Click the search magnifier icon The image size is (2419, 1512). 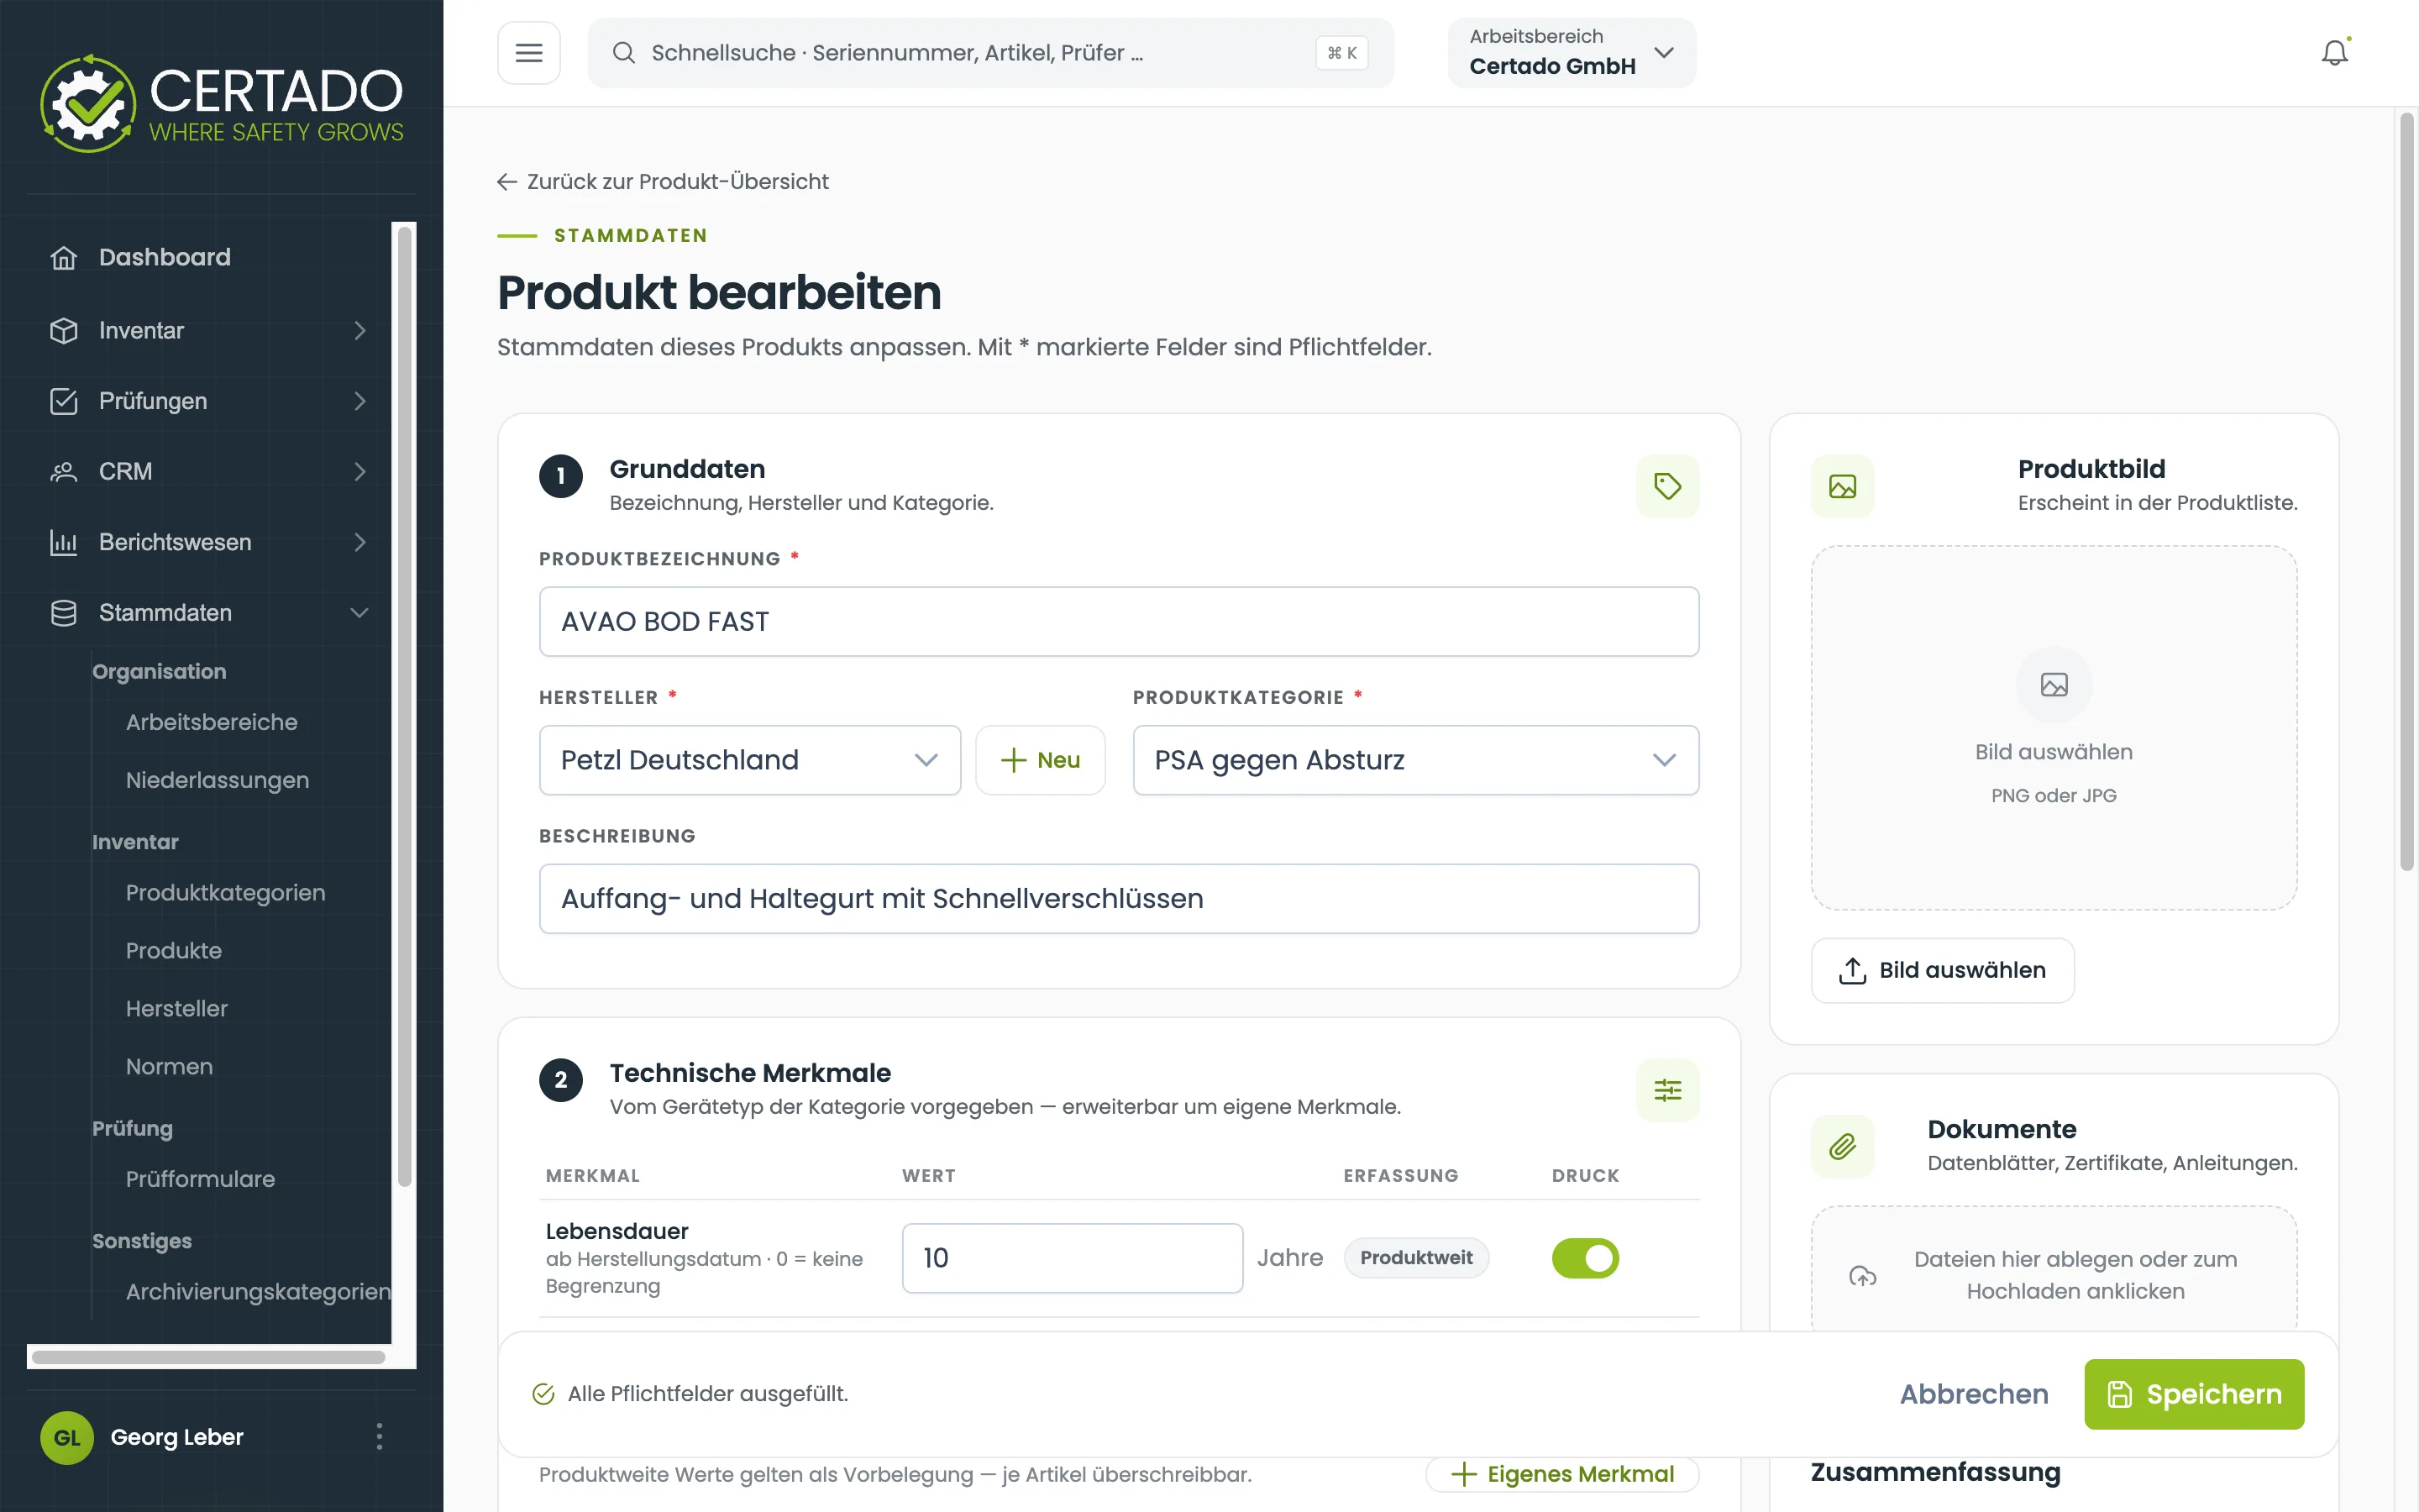(624, 53)
